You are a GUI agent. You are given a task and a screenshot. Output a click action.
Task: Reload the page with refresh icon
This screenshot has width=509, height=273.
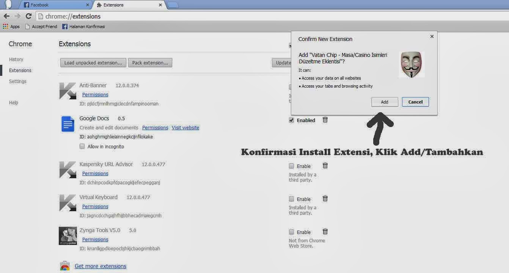pos(28,16)
